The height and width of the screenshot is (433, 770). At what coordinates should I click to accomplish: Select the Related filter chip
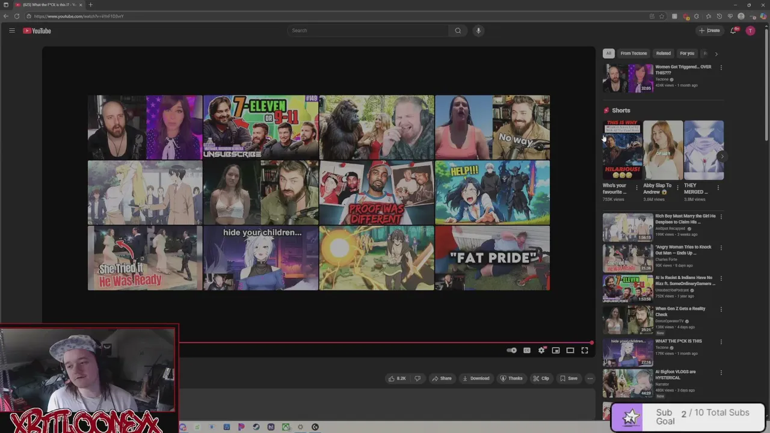(664, 53)
